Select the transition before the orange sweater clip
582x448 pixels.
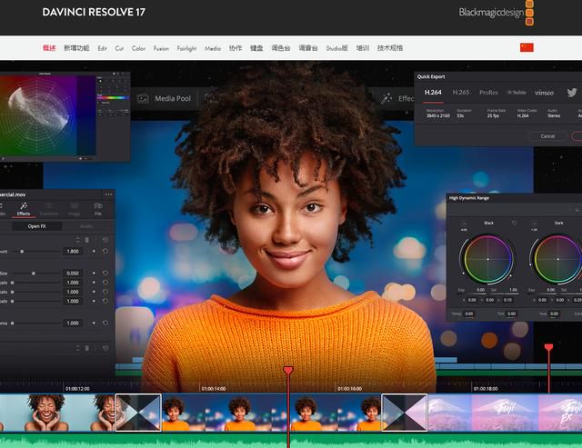point(138,413)
